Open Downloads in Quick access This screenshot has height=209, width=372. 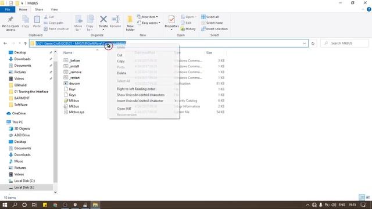click(x=22, y=59)
